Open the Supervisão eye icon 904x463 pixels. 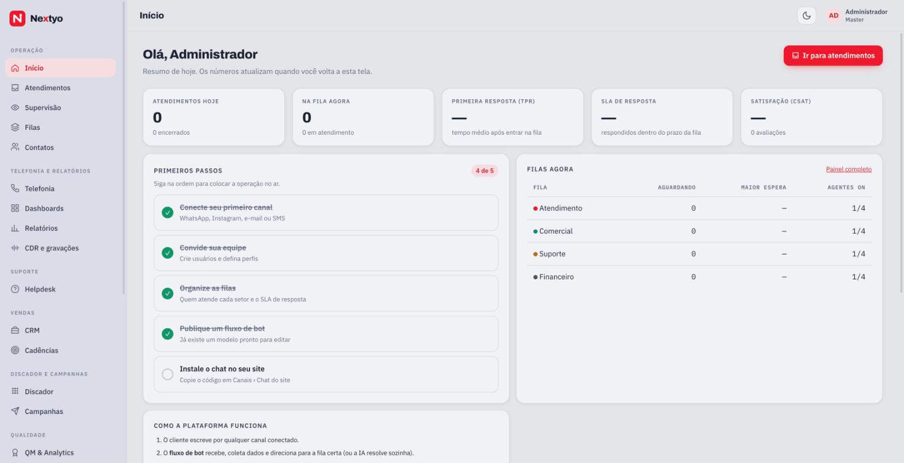coord(15,107)
